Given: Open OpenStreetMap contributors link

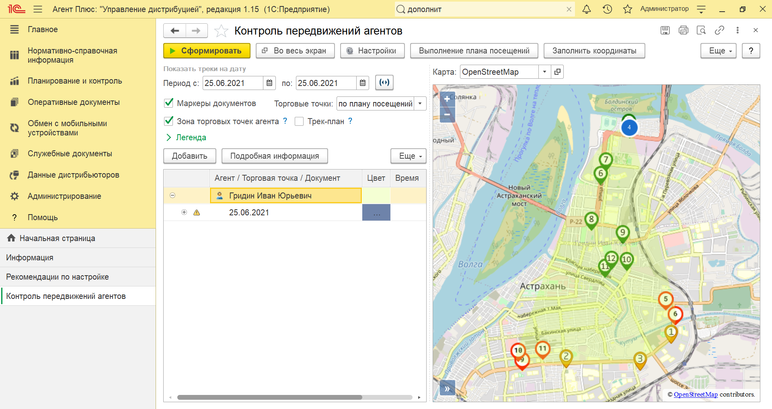Looking at the screenshot, I should click(x=696, y=395).
